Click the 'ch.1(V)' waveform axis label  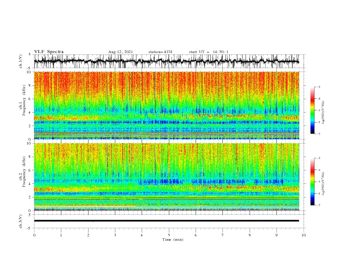tap(21, 61)
